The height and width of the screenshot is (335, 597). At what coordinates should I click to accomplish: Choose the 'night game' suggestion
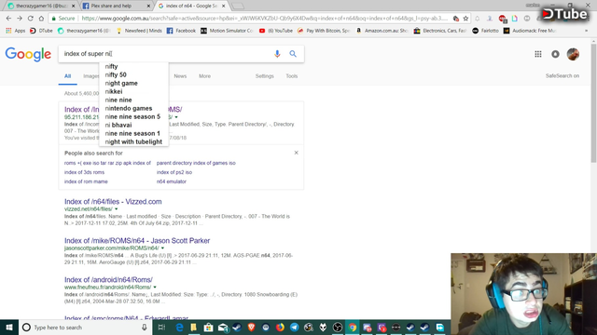[121, 83]
